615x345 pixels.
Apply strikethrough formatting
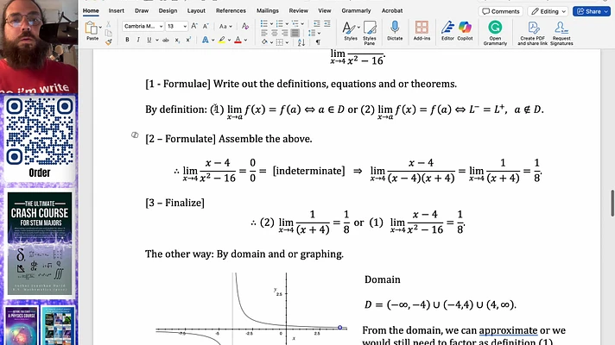coord(166,40)
